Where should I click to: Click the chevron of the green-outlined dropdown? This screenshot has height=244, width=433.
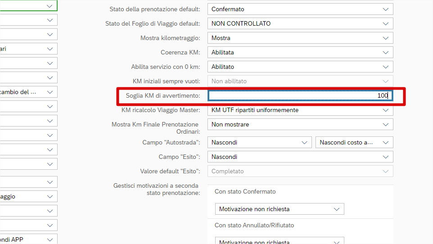[50, 6]
